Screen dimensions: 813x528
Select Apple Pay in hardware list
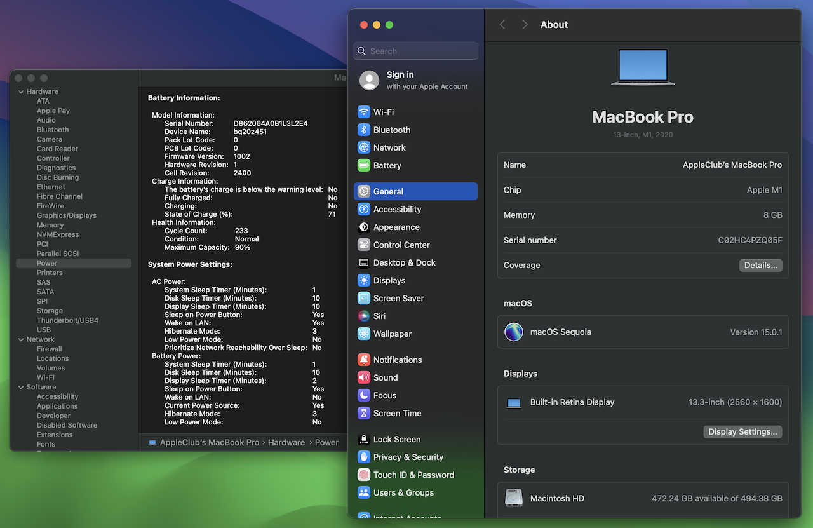click(x=53, y=111)
